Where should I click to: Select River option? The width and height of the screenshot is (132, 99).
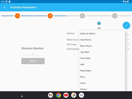click(x=102, y=77)
